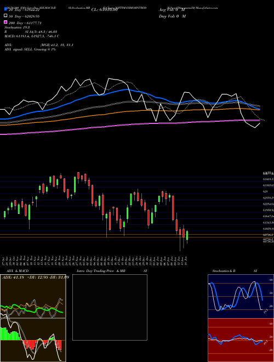
Task: Click the 'Intra Day Trading Price & MRSI' title
Action: pyautogui.click(x=112, y=271)
